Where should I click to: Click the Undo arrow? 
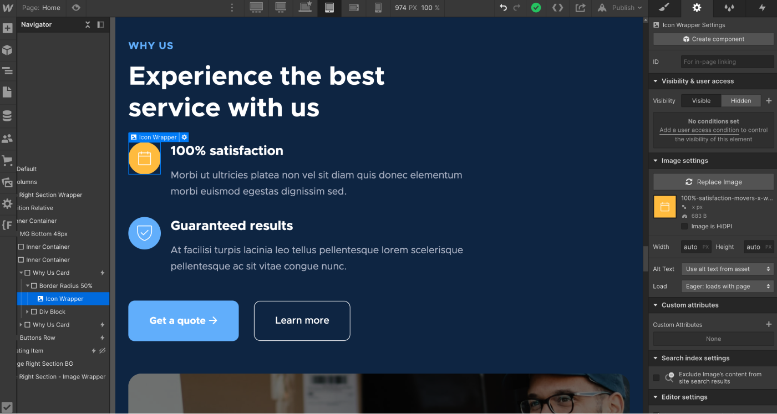[x=503, y=8]
